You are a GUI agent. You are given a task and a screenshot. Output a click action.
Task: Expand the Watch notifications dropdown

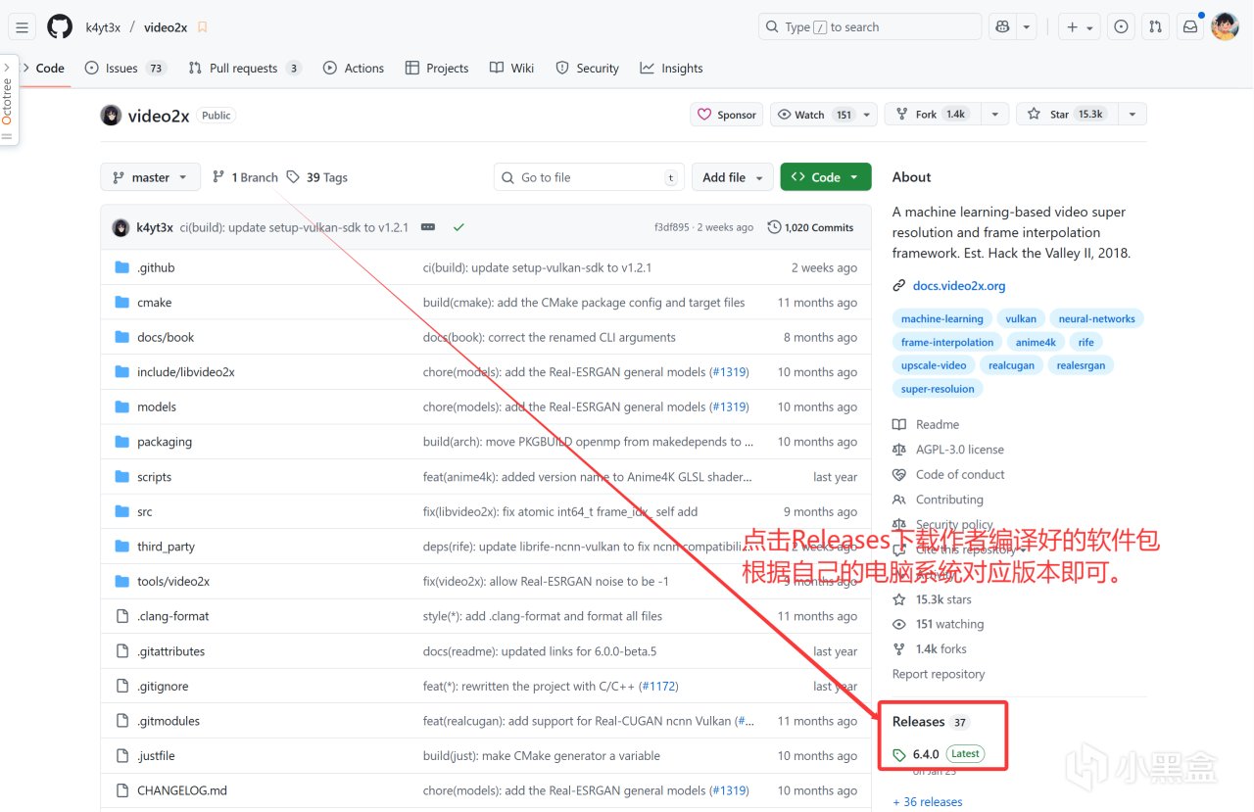(867, 115)
